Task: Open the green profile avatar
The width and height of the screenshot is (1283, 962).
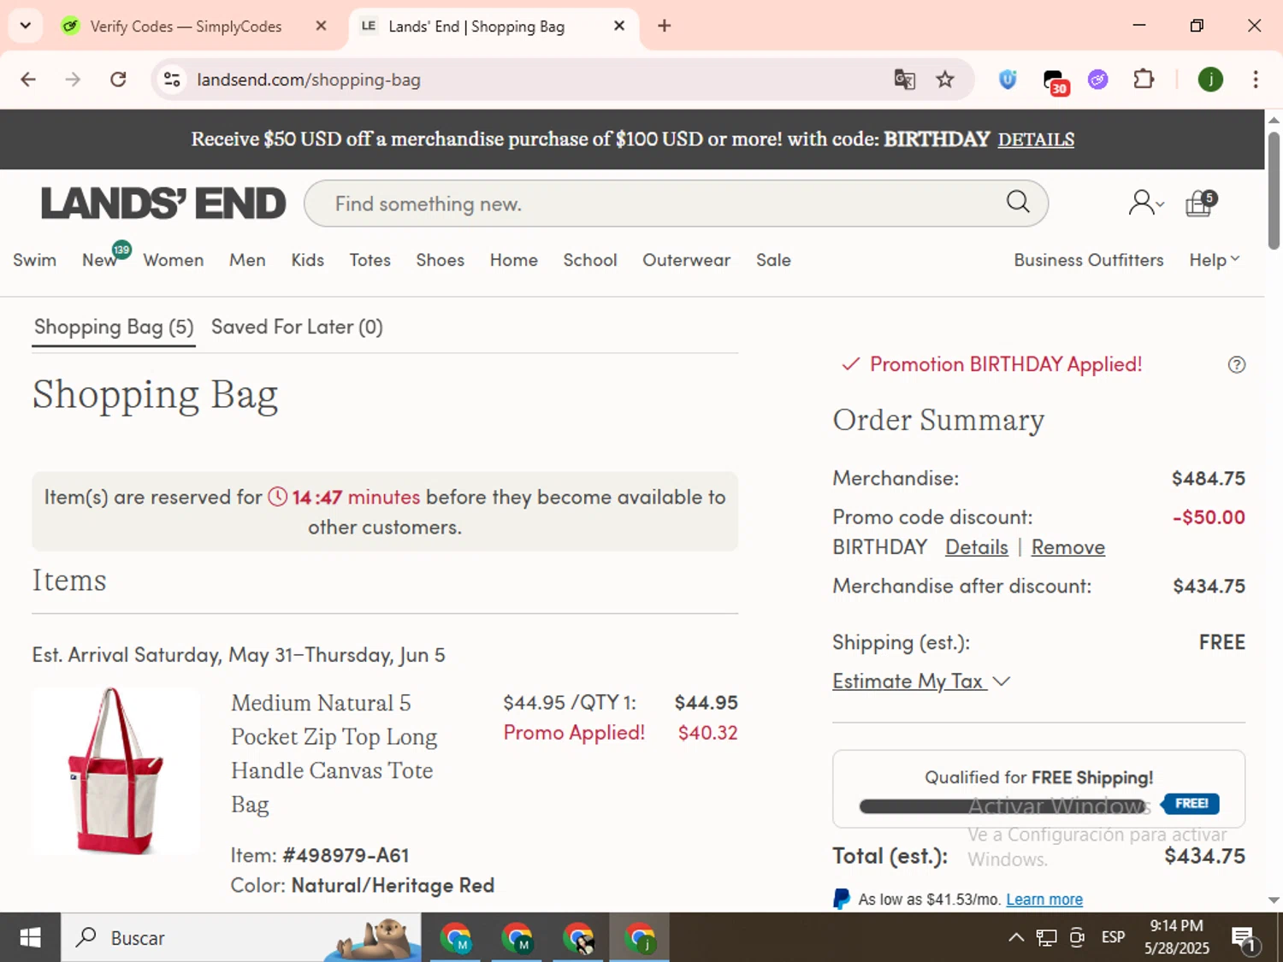Action: [x=1210, y=80]
